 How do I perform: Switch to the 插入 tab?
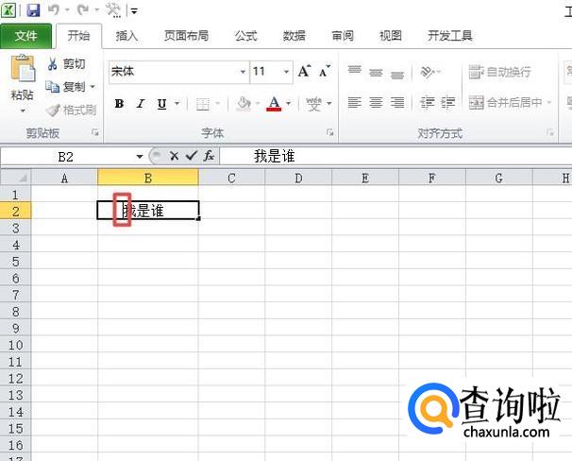click(x=126, y=36)
